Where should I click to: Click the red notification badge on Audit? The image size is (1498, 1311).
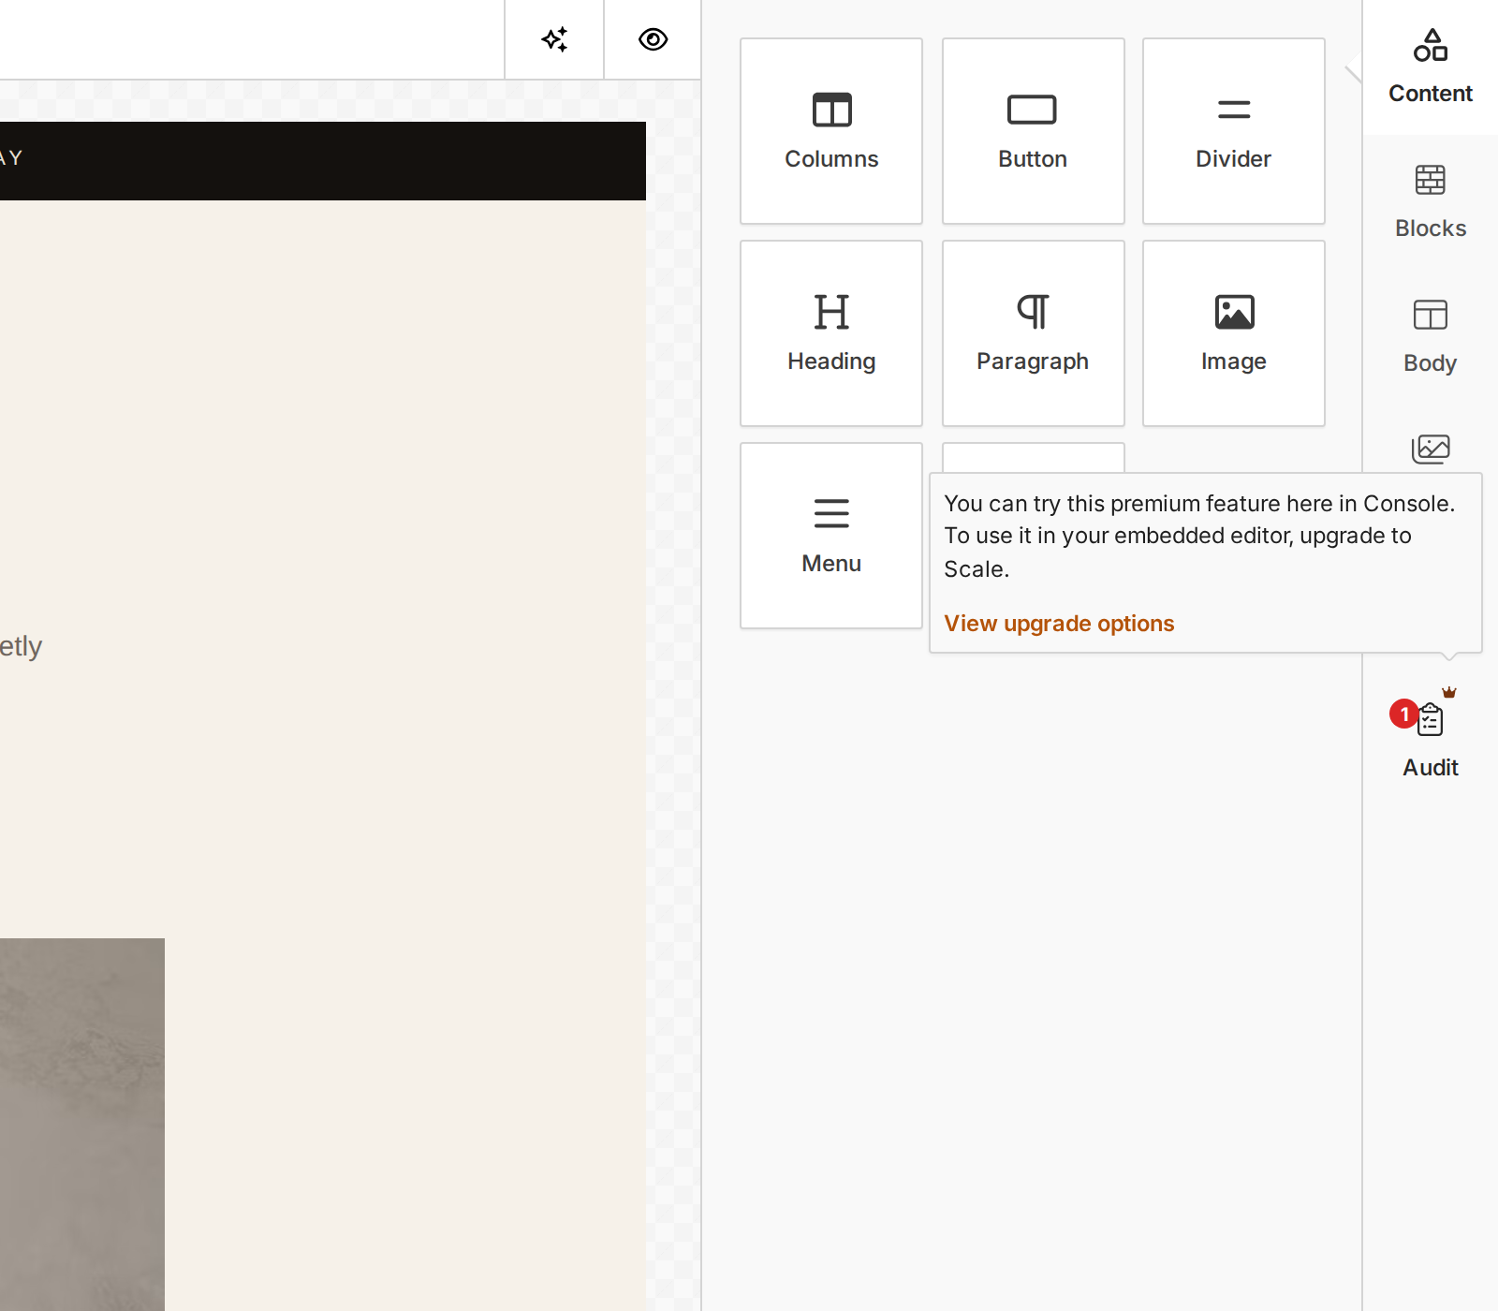coord(1403,714)
